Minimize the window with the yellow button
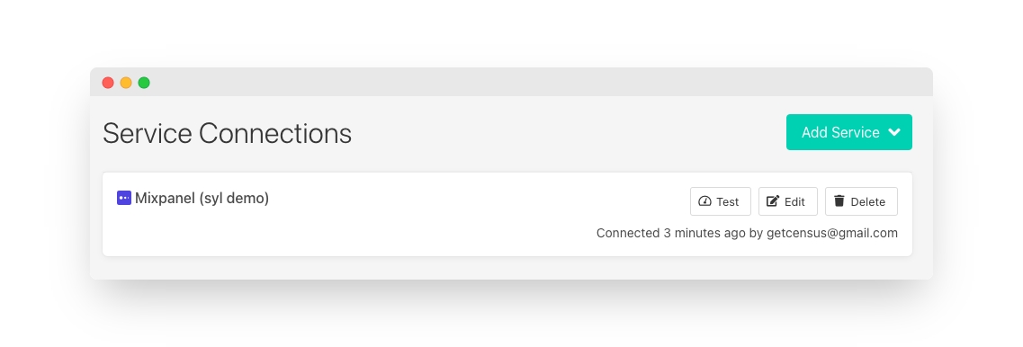 pos(126,83)
